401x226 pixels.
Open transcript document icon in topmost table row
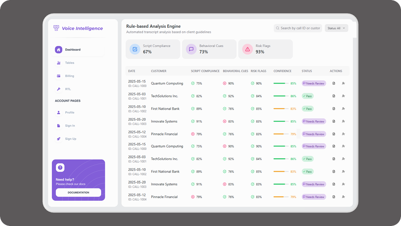point(334,83)
